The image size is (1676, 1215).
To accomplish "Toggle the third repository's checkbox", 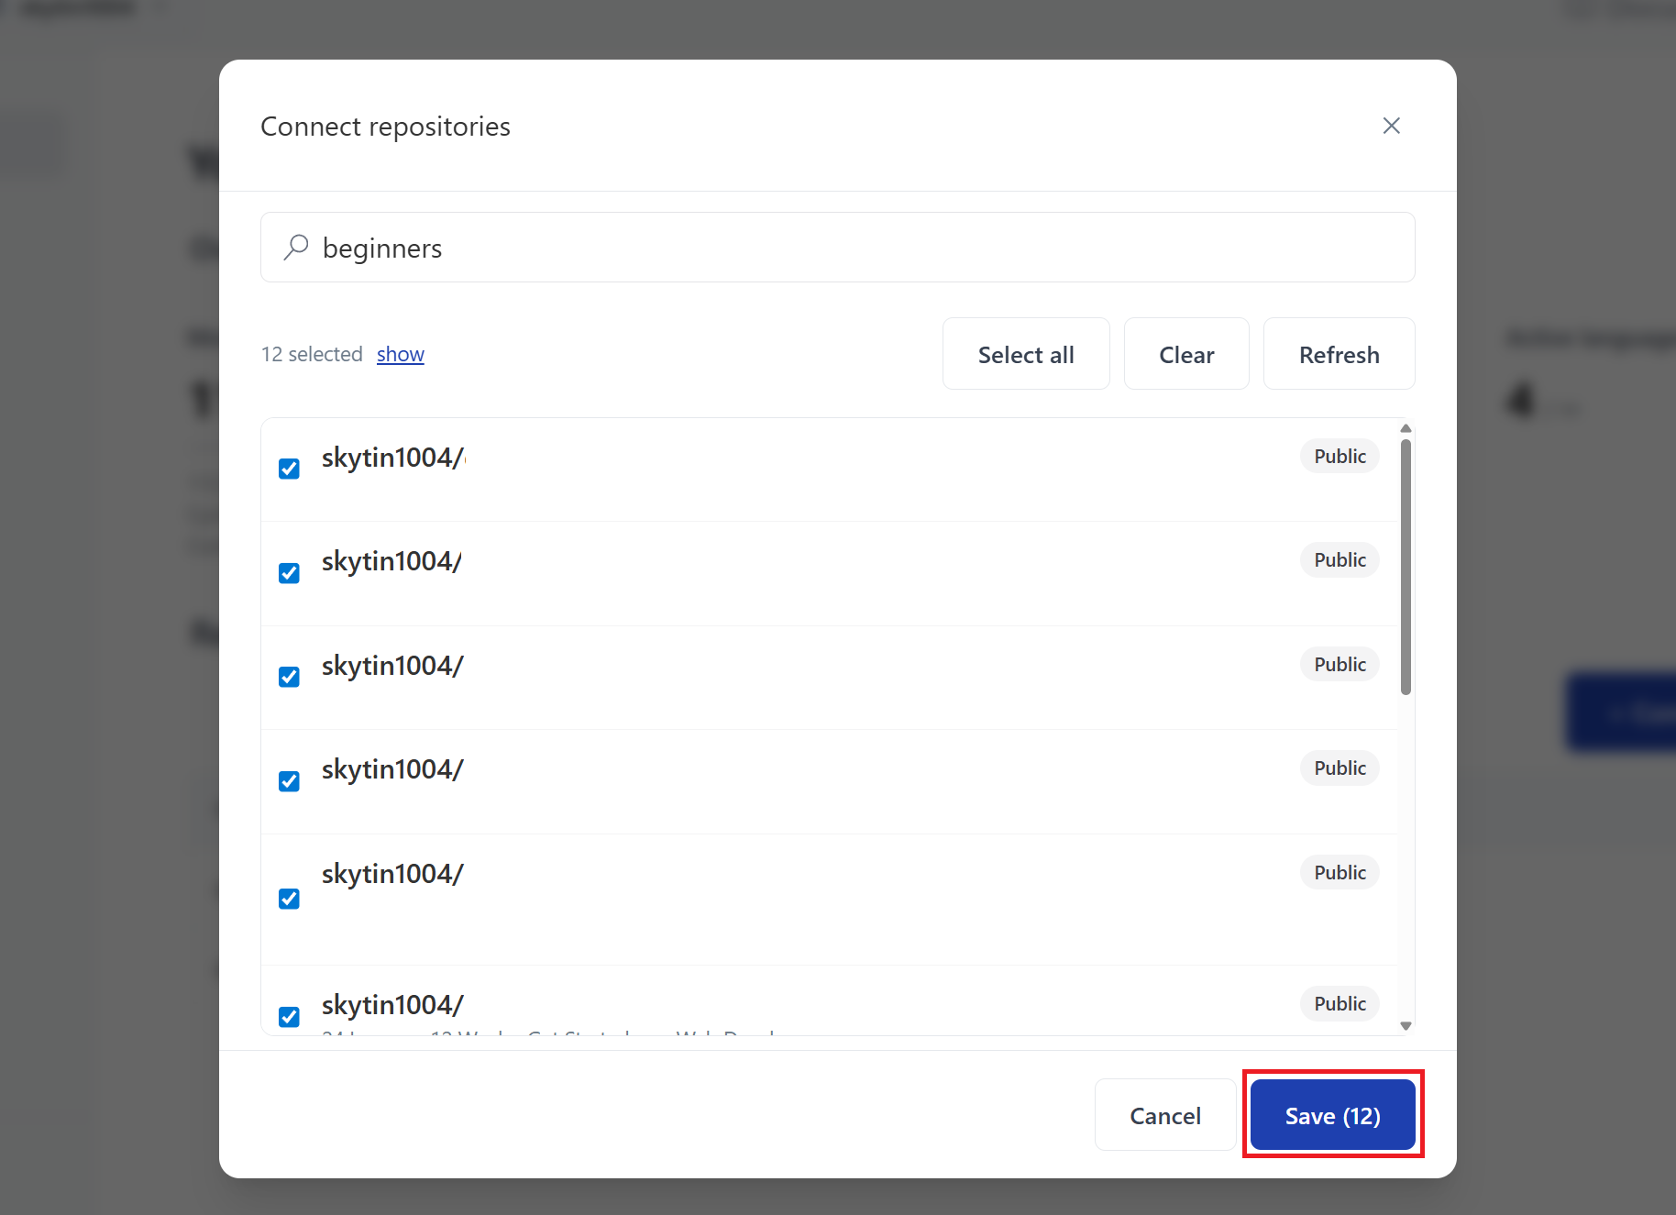I will 289,676.
